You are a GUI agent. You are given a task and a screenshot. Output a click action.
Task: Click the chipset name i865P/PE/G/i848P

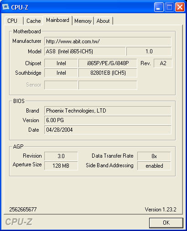[108, 63]
